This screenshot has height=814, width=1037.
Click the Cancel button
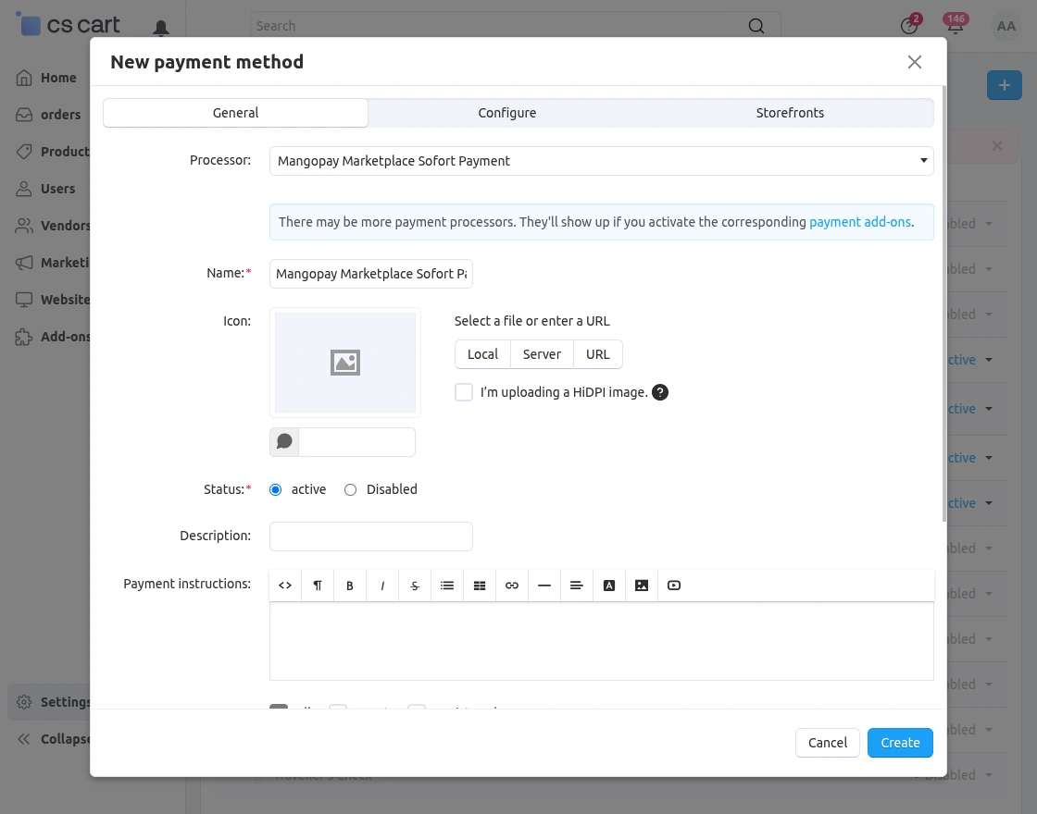click(828, 743)
